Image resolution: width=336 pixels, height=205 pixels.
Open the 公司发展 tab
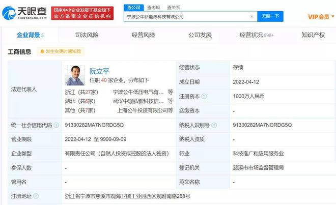(200, 35)
